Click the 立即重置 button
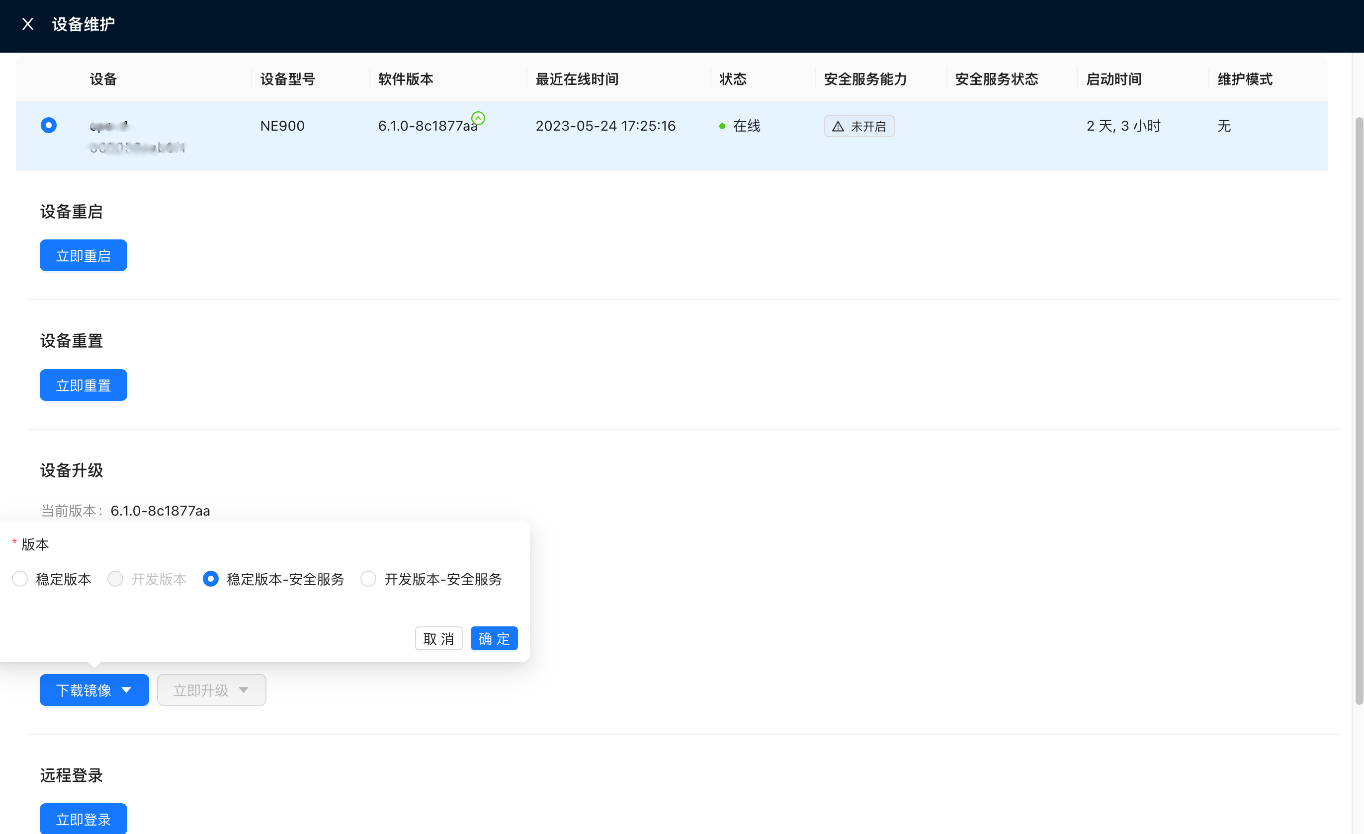 84,385
